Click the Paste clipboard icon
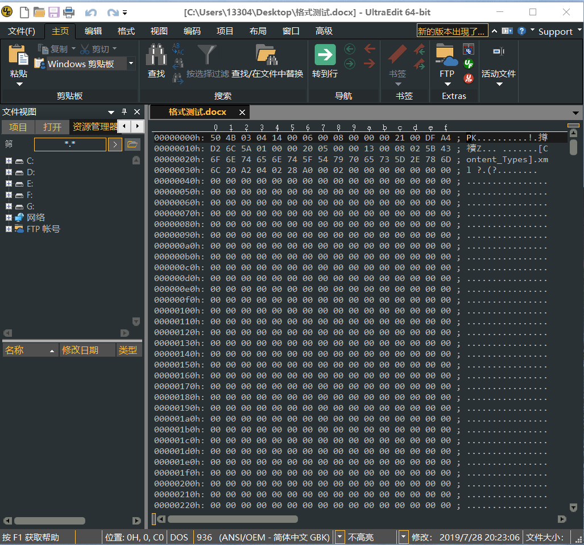Image resolution: width=584 pixels, height=545 pixels. (x=18, y=55)
